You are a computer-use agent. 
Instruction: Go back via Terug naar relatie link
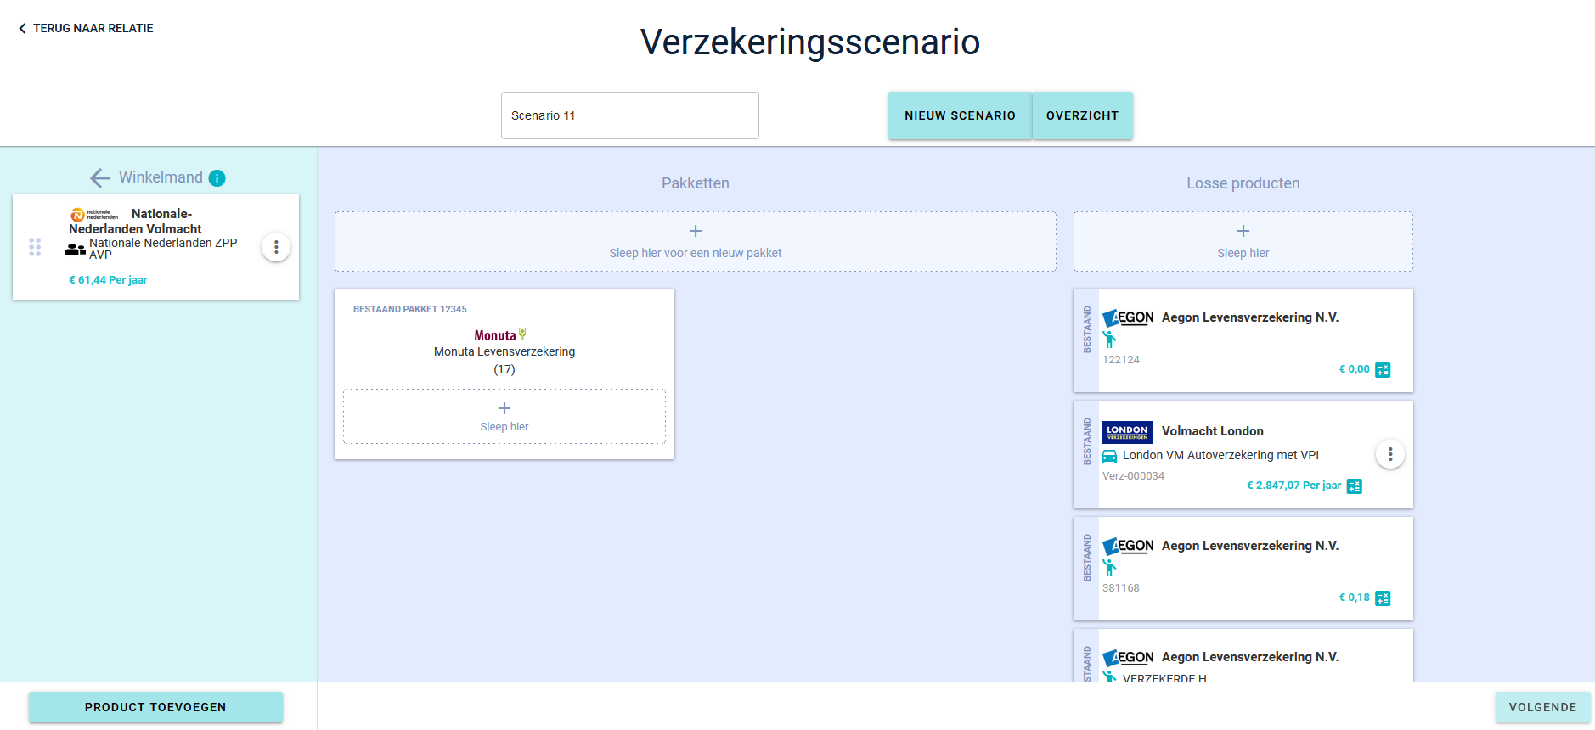86,28
